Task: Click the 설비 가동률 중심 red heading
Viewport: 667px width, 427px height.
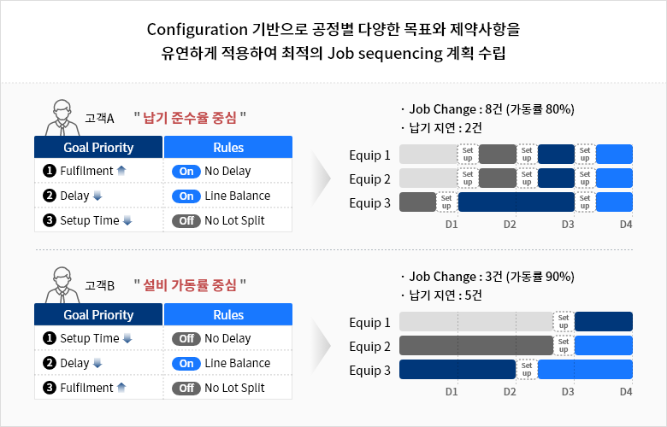Action: pos(190,285)
